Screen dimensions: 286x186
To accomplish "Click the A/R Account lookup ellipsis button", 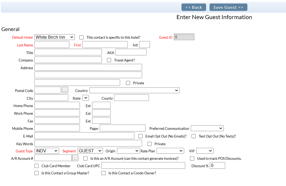I will [x=75, y=158].
